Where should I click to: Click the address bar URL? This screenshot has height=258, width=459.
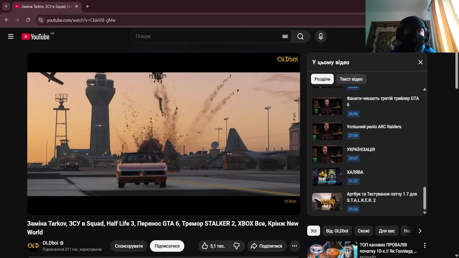pos(81,20)
